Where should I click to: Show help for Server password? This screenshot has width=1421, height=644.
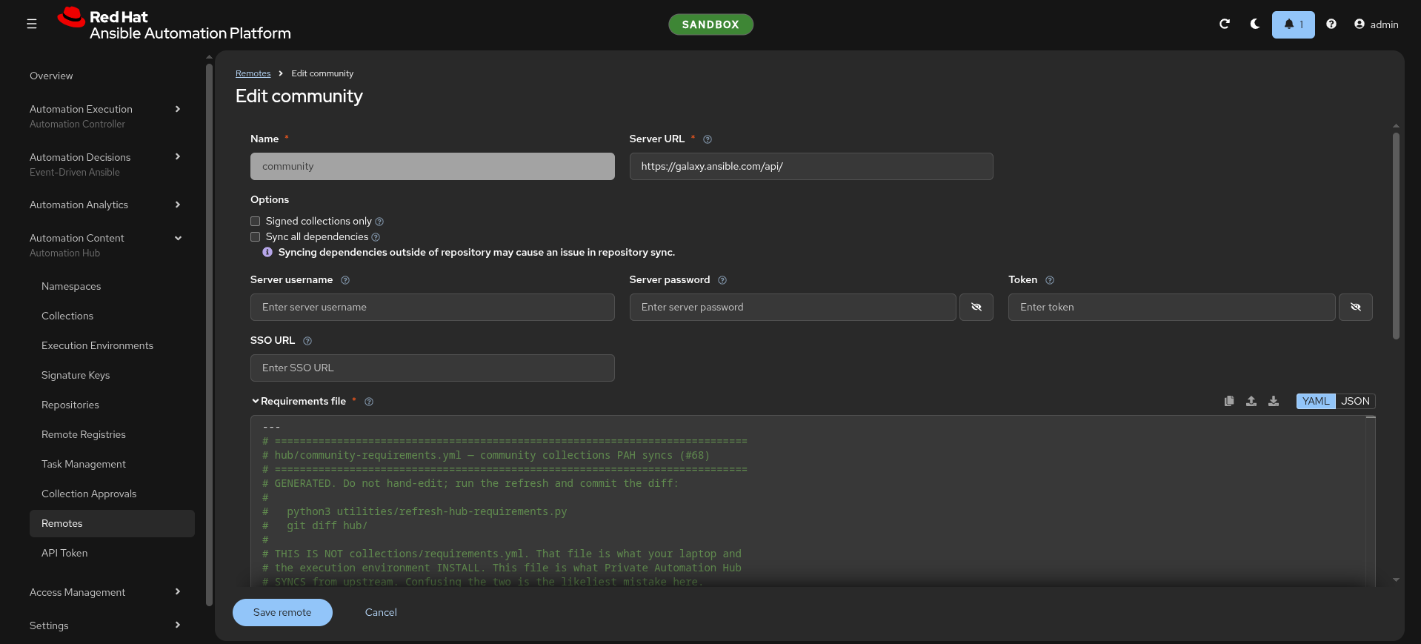pyautogui.click(x=722, y=280)
